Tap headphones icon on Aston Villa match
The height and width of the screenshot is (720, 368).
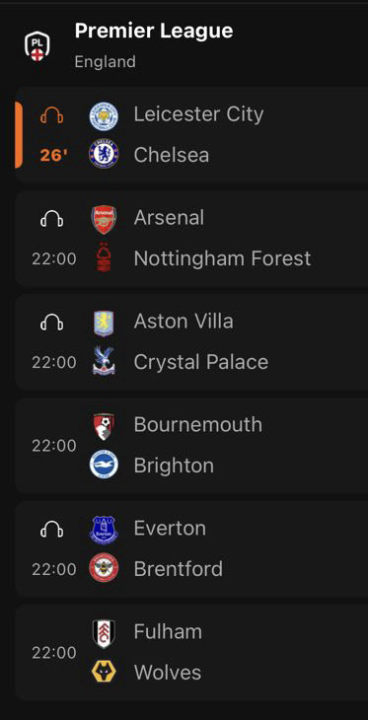(x=52, y=323)
